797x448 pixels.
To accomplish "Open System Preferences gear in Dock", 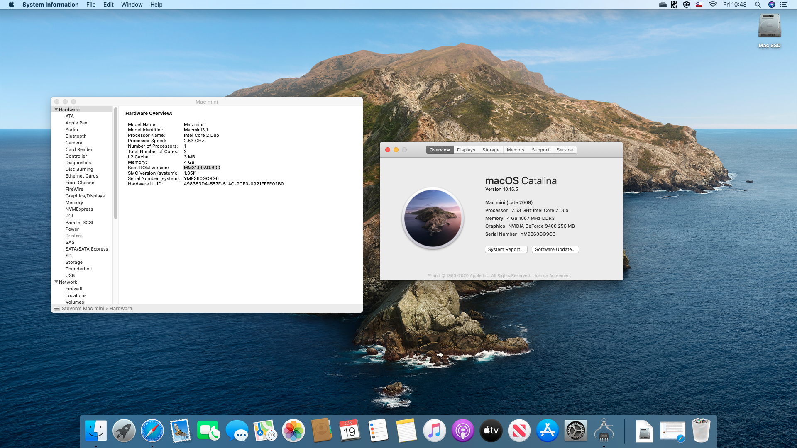I will [x=576, y=431].
